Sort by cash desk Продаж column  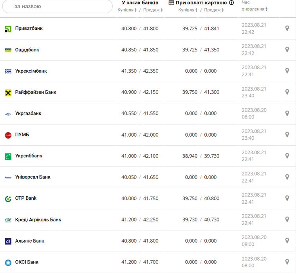click(x=153, y=10)
